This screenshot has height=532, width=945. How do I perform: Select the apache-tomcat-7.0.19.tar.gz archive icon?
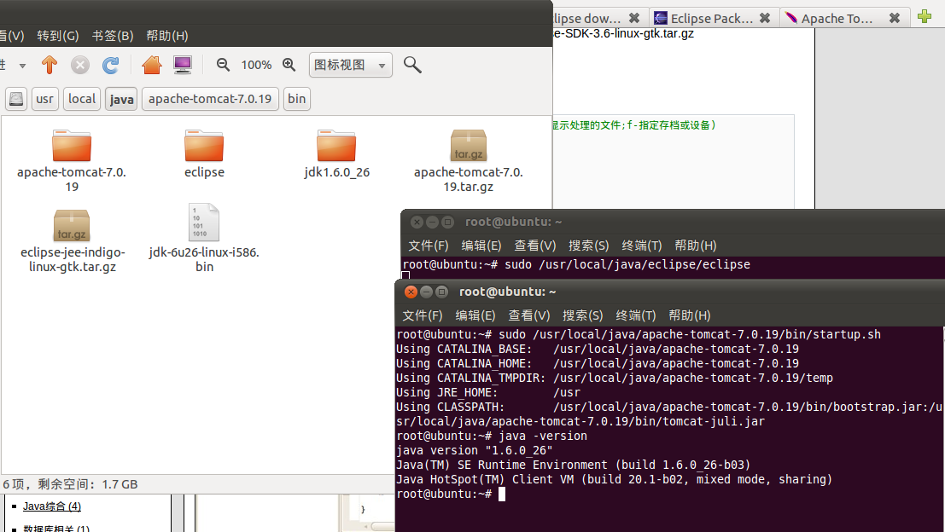pos(469,146)
